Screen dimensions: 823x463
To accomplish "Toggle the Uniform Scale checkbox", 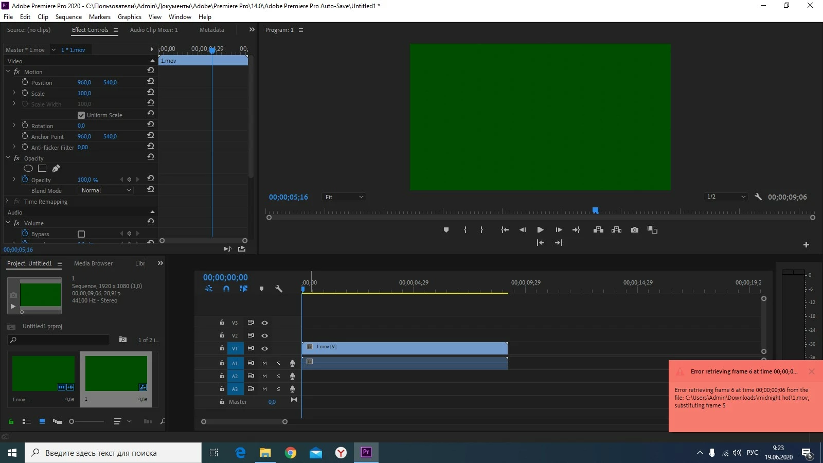I will tap(81, 115).
